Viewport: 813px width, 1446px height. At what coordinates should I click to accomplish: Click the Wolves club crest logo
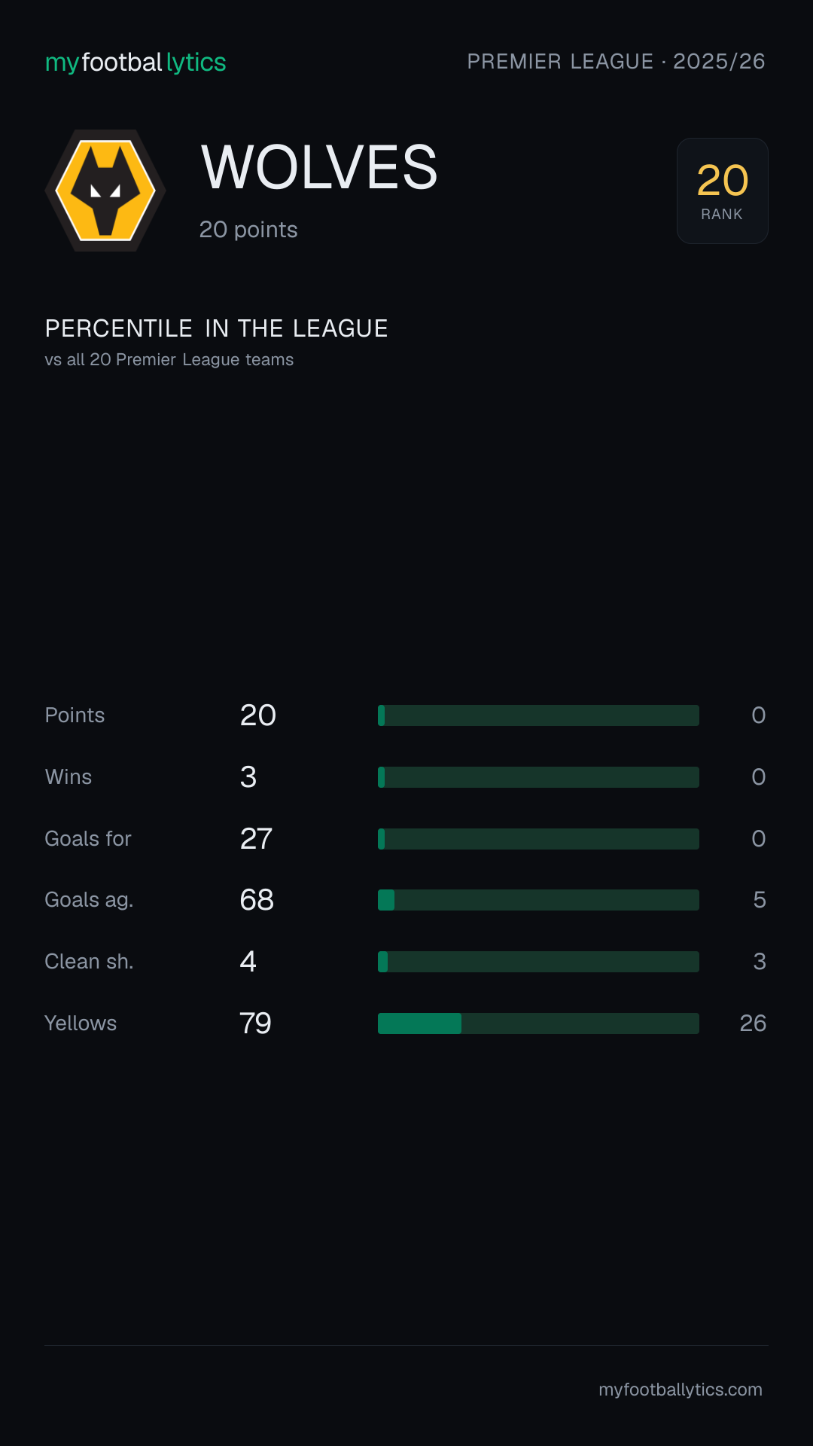(x=105, y=191)
